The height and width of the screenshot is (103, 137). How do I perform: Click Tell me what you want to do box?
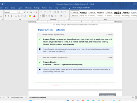pos(81,8)
